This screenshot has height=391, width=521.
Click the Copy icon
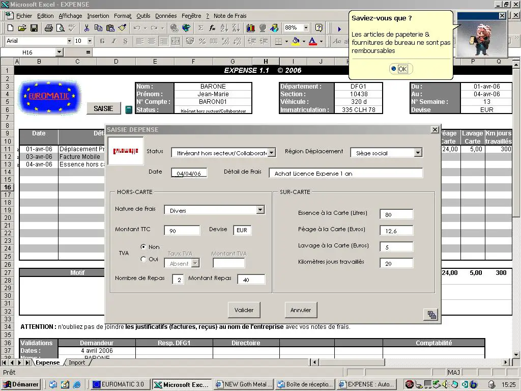coord(98,29)
